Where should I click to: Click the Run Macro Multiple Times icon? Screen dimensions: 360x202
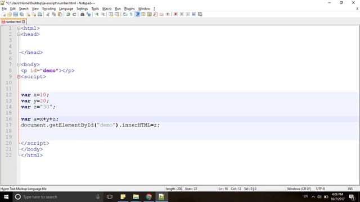coord(193,14)
